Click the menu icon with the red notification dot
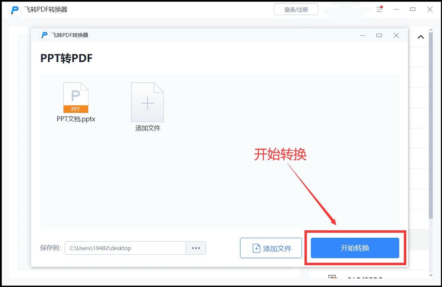 tap(379, 10)
